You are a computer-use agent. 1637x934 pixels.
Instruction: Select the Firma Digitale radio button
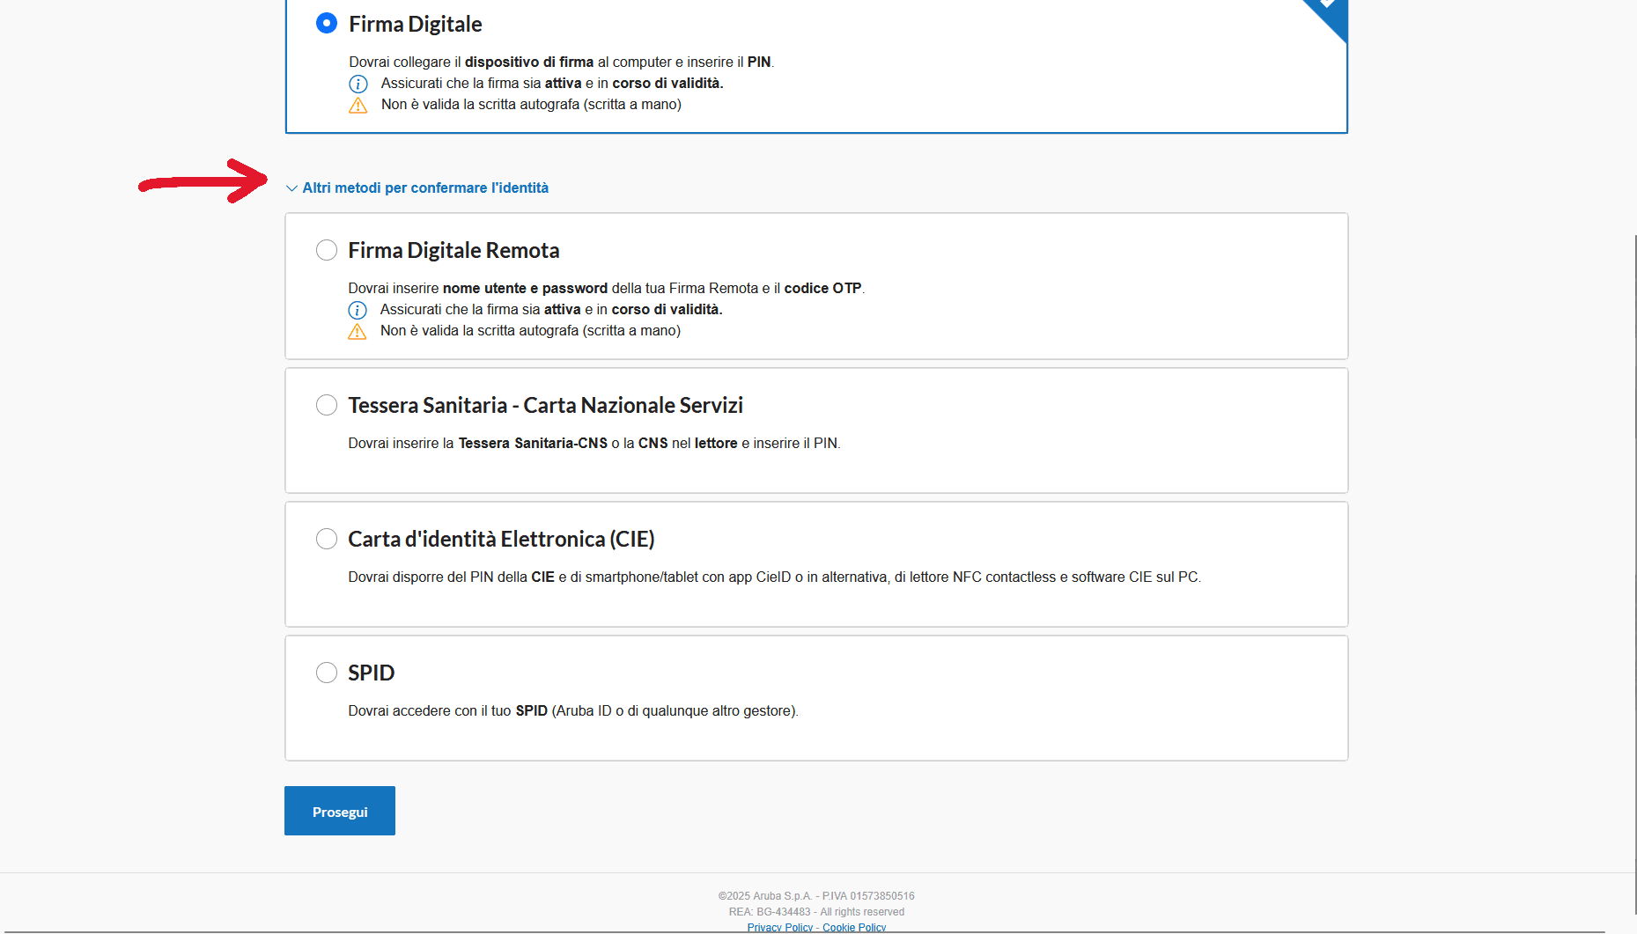(x=326, y=24)
